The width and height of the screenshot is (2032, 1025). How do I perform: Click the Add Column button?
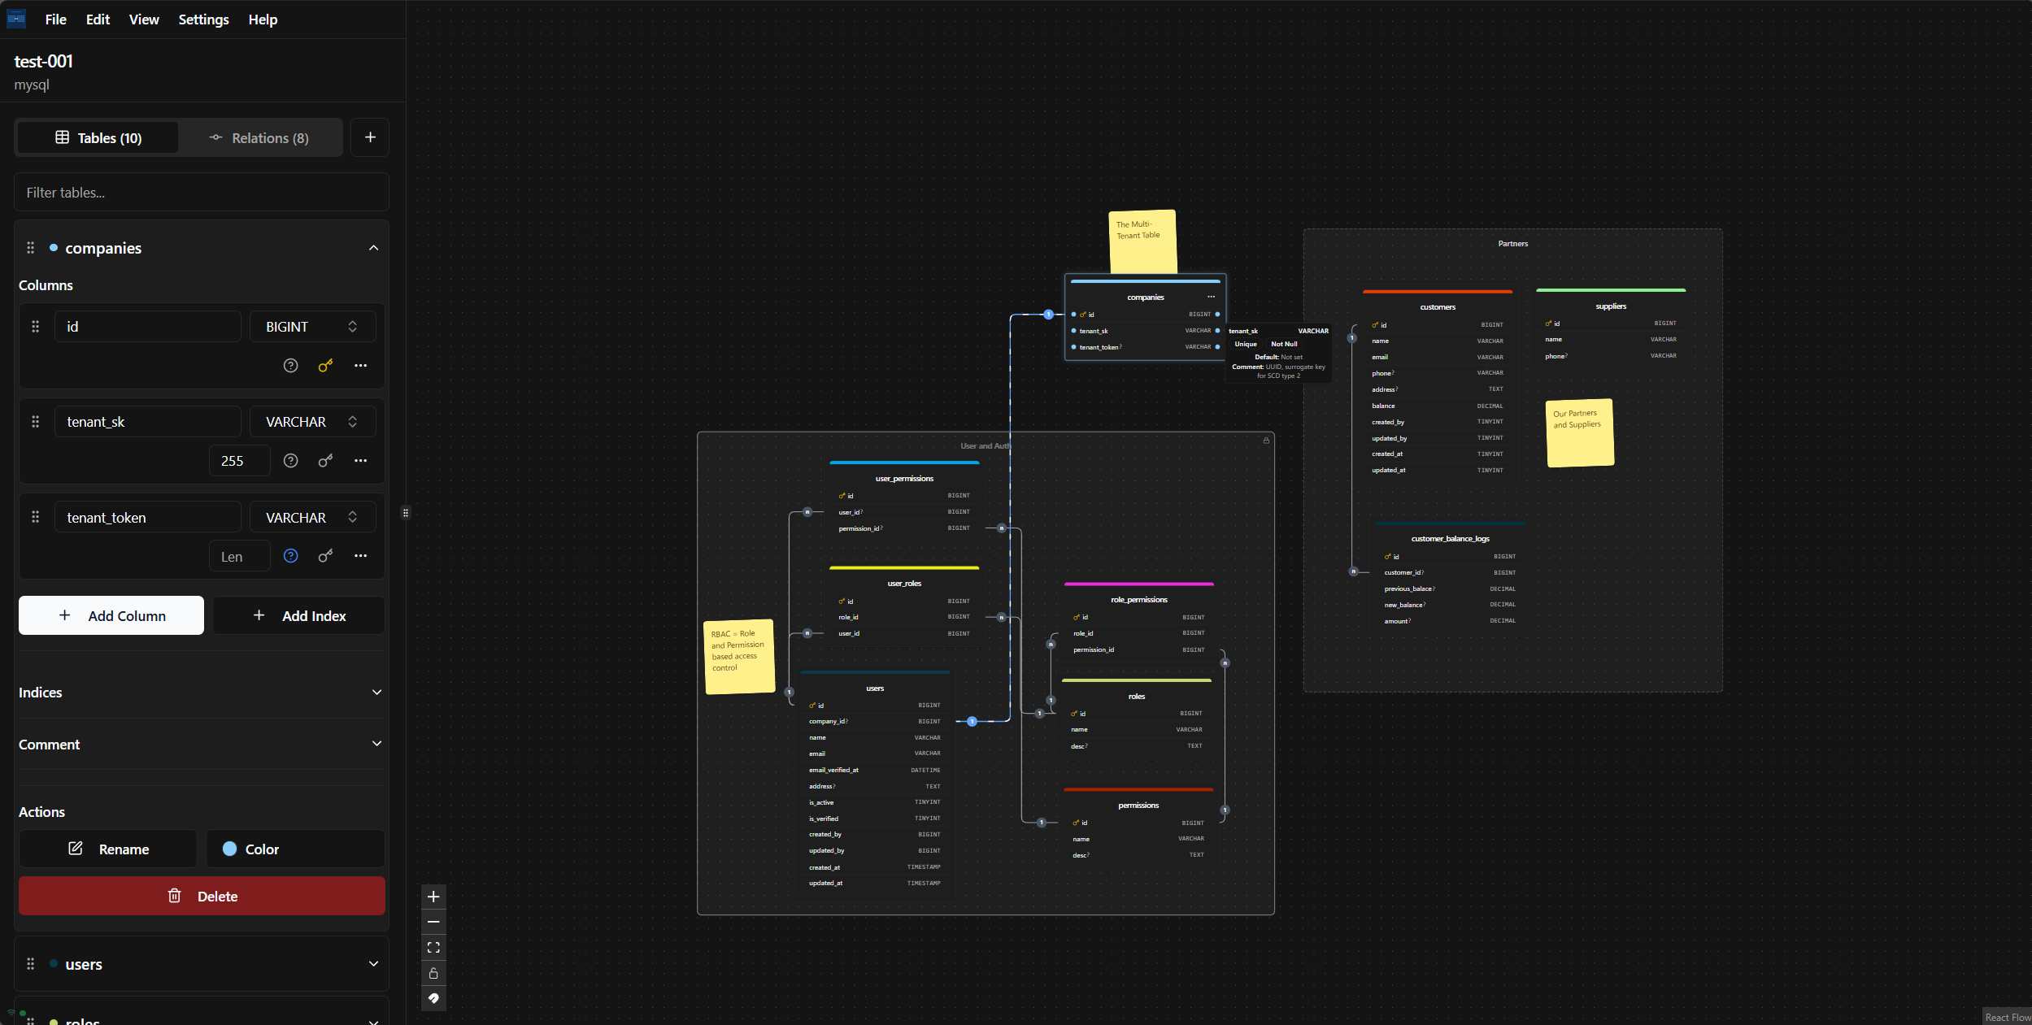[x=111, y=615]
